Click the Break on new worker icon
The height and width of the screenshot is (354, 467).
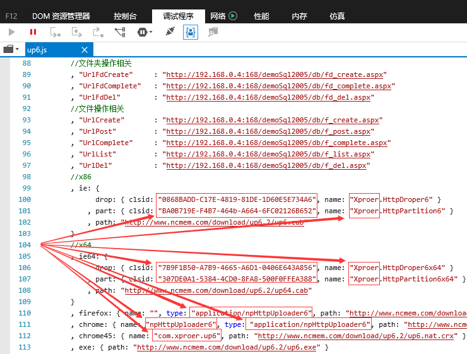[x=121, y=32]
